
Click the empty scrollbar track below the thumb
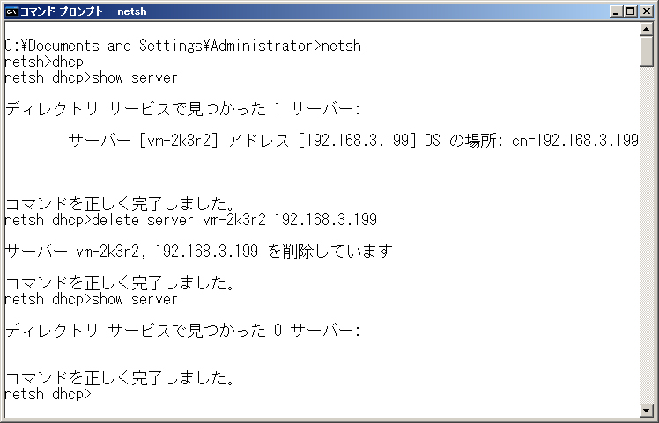pos(646,235)
